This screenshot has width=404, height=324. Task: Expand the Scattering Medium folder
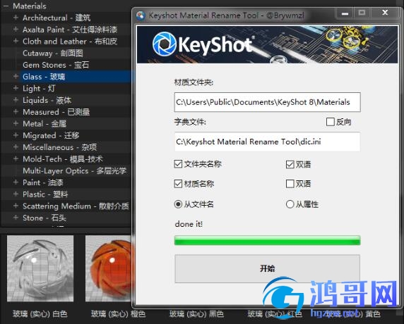pyautogui.click(x=16, y=206)
